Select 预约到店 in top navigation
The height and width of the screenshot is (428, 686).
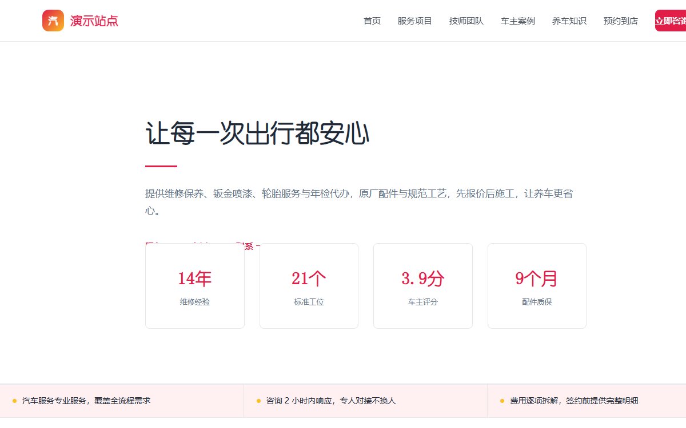[x=621, y=21]
